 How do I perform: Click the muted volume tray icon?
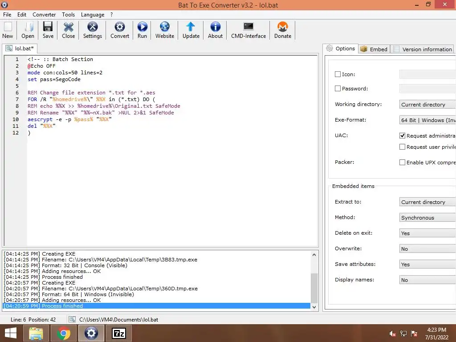(392, 334)
